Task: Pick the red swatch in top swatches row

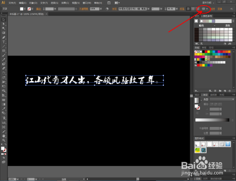Action: pyautogui.click(x=206, y=52)
